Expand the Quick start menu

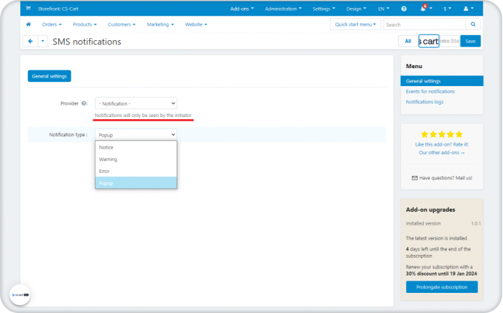click(356, 24)
